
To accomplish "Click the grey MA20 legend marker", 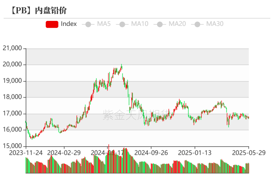I will pos(160,24).
